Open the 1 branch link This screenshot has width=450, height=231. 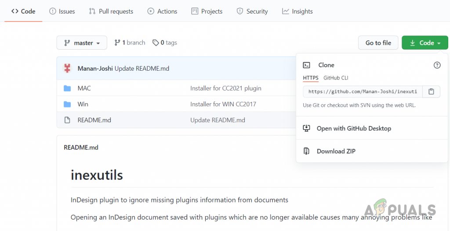(130, 43)
